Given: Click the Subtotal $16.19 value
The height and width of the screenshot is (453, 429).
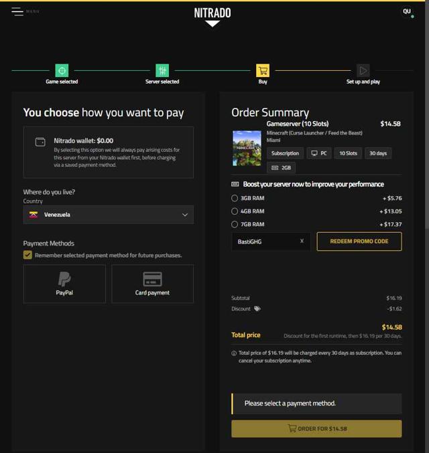Looking at the screenshot, I should pyautogui.click(x=394, y=298).
